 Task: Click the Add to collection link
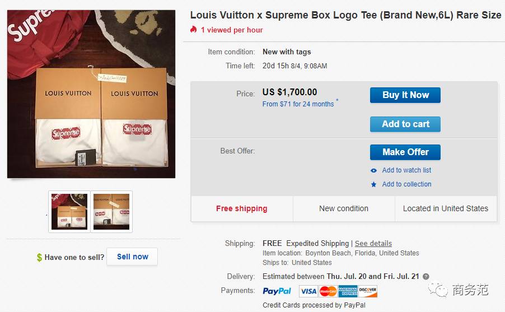coord(406,184)
